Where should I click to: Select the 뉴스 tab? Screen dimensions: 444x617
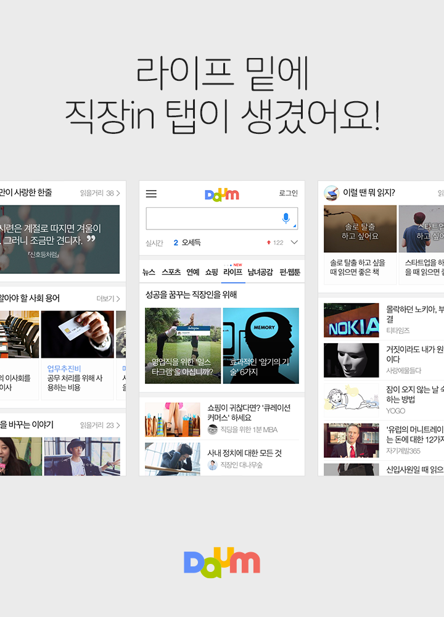pyautogui.click(x=149, y=272)
